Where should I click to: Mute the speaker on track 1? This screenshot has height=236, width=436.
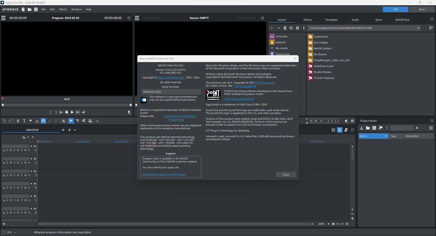18,150
